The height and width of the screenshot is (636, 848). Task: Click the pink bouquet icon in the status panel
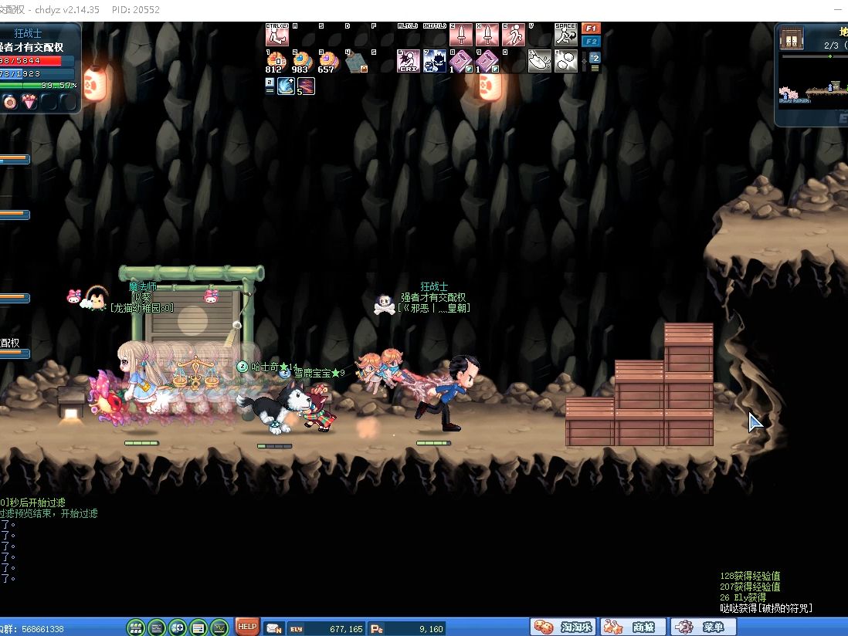click(29, 102)
